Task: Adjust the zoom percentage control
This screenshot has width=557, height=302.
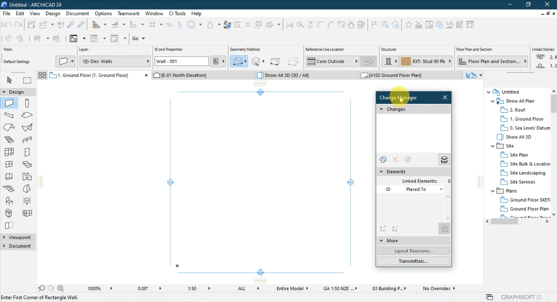Action: coord(94,288)
